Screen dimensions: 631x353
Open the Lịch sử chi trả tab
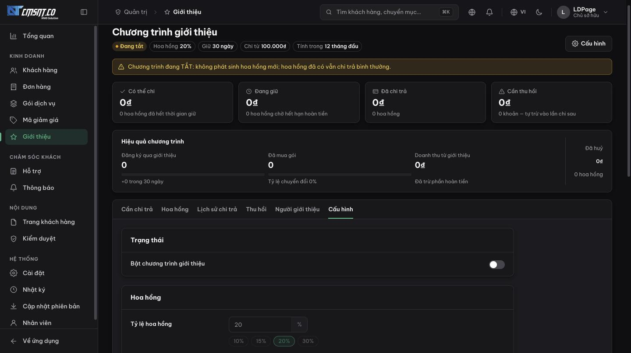pos(217,209)
